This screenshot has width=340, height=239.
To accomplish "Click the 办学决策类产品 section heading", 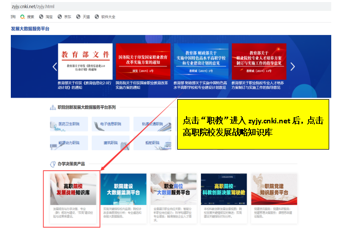I will point(71,164).
